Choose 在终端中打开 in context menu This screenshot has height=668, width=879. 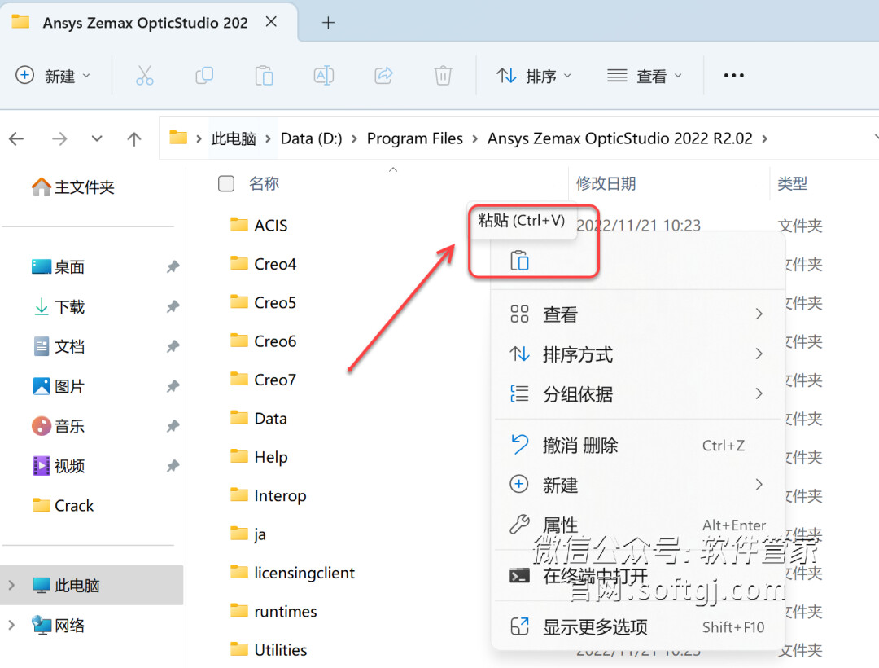tap(636, 575)
